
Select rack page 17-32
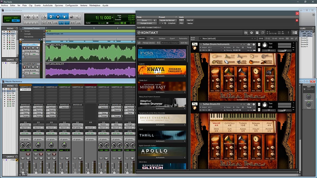[268, 39]
